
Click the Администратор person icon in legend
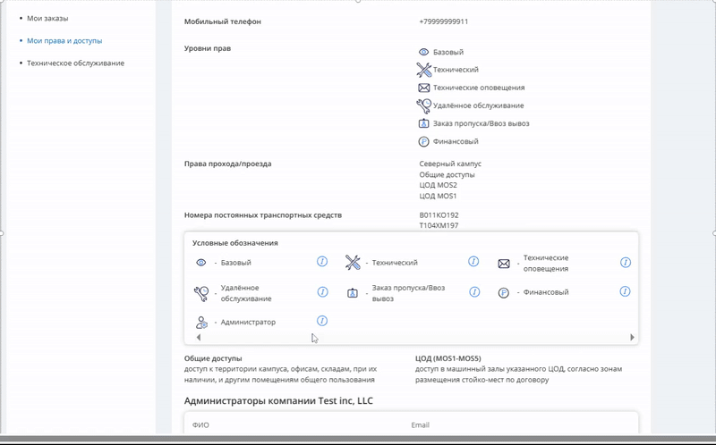(x=201, y=322)
